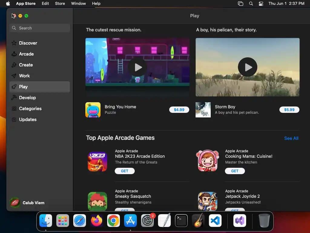Play the Bring You Home preview video
This screenshot has height=233, width=310.
click(137, 67)
